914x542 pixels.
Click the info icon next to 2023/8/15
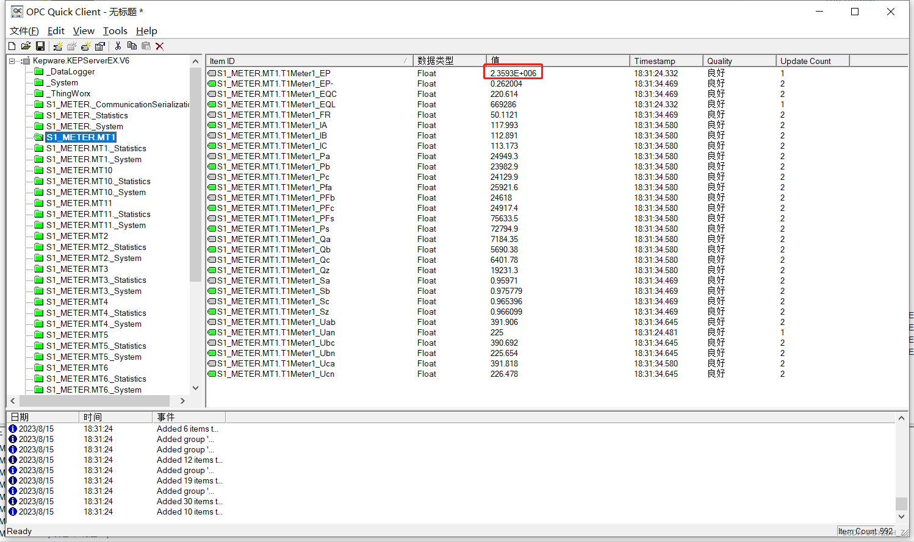click(x=13, y=429)
